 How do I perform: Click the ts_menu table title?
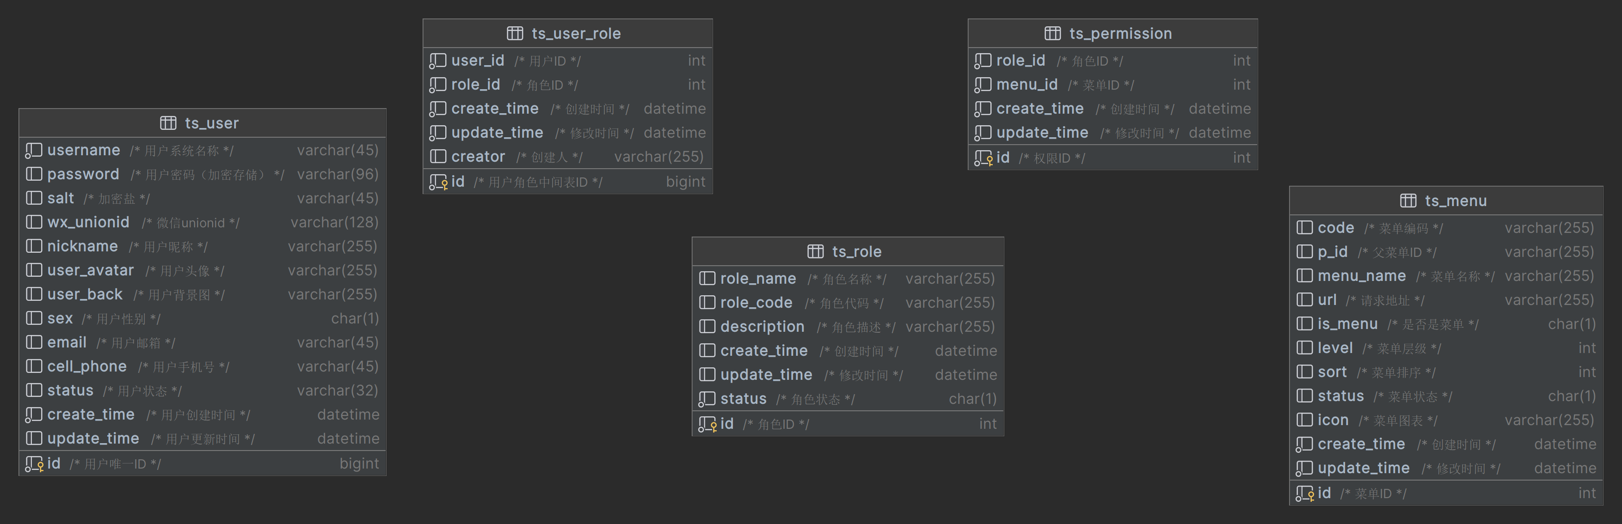[x=1455, y=201]
